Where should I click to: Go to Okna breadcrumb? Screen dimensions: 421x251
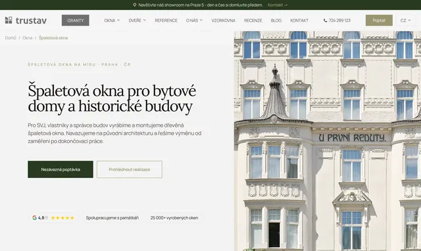[x=28, y=38]
